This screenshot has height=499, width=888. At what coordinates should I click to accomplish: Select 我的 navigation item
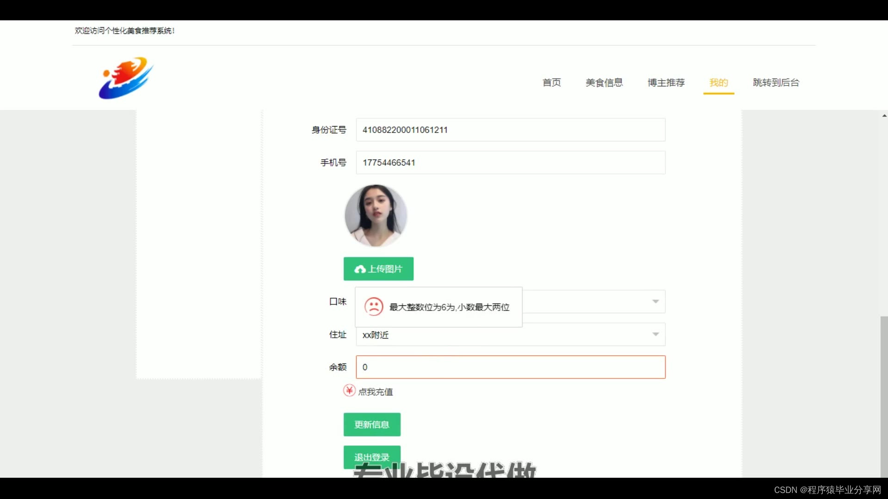point(718,83)
